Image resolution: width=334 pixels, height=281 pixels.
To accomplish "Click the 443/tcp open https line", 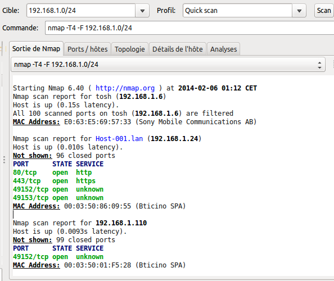I will point(55,181).
